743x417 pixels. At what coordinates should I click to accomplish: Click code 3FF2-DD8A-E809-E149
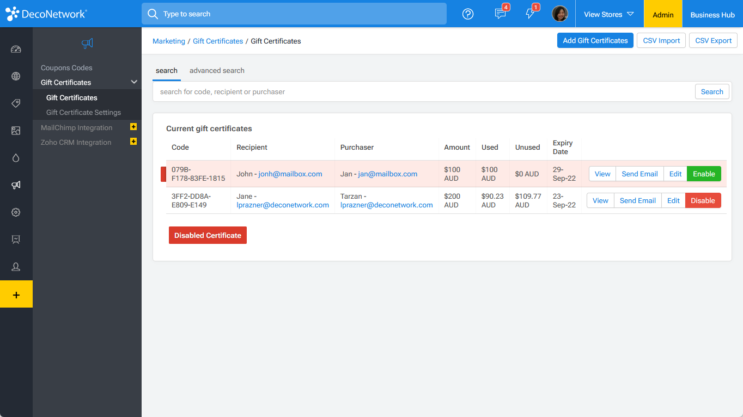click(x=191, y=200)
